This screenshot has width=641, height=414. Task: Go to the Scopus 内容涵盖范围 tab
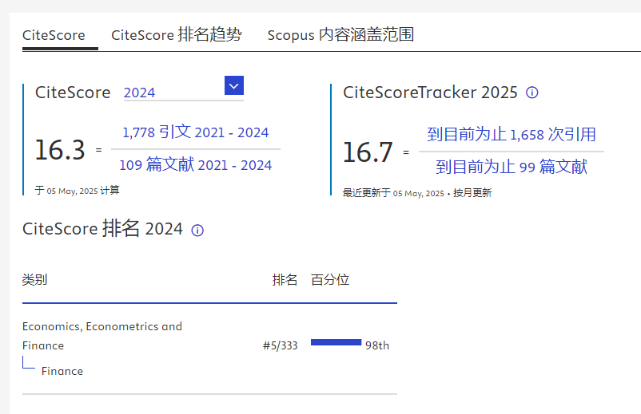340,35
